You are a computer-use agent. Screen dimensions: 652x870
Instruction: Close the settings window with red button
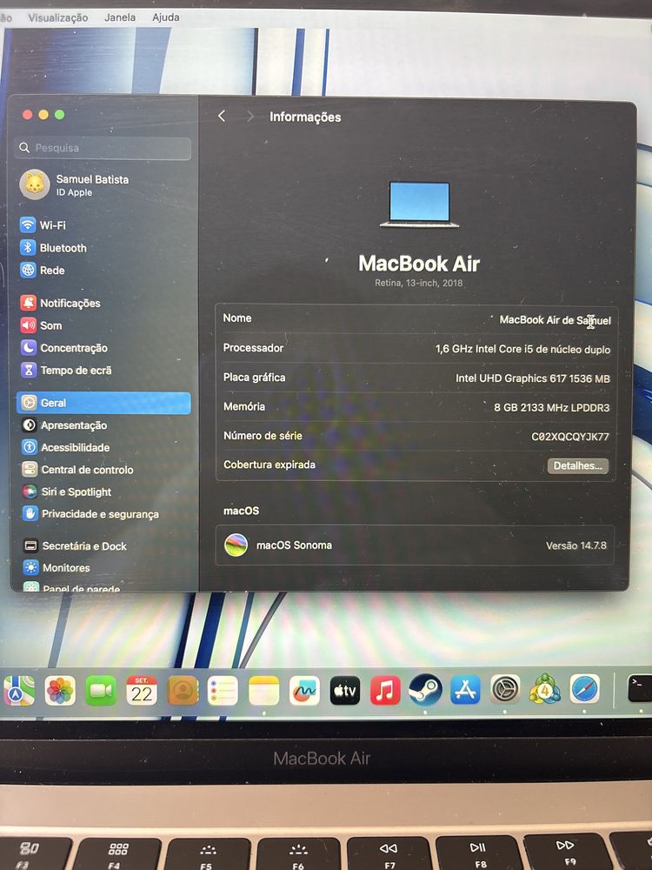[27, 114]
